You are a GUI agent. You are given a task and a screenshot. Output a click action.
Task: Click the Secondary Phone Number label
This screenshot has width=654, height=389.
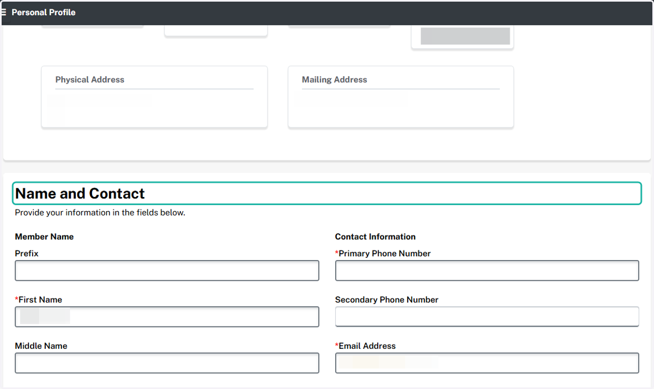387,300
